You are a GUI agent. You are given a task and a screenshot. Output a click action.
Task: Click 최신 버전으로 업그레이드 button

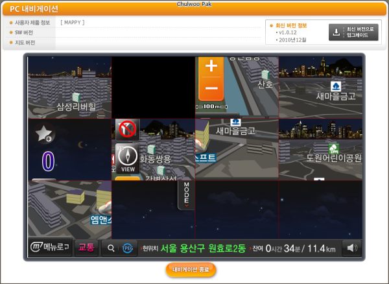[353, 32]
